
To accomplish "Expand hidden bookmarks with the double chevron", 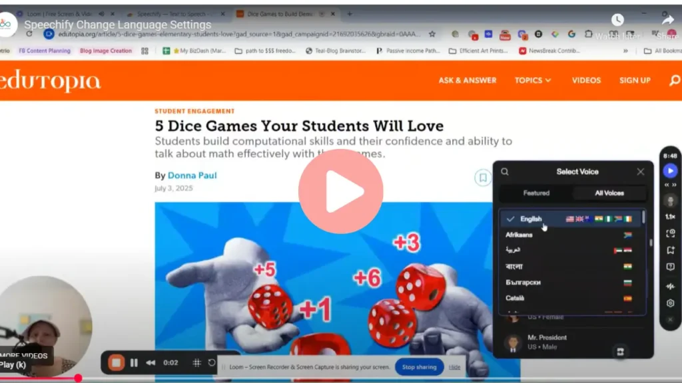I will point(625,51).
